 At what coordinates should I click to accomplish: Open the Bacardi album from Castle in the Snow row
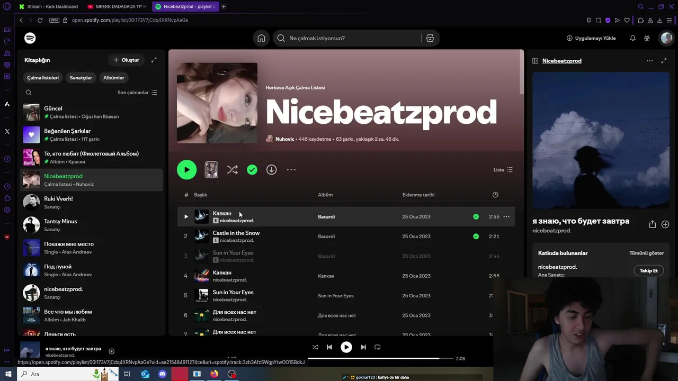[326, 237]
